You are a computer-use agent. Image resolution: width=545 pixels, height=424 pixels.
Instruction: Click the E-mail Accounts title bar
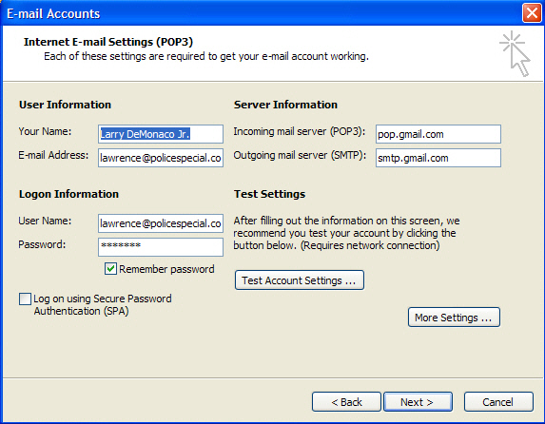[x=261, y=13]
